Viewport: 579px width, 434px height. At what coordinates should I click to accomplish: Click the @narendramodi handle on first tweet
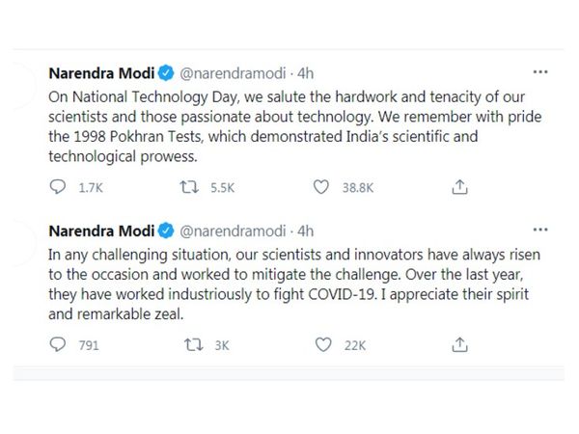(x=233, y=73)
